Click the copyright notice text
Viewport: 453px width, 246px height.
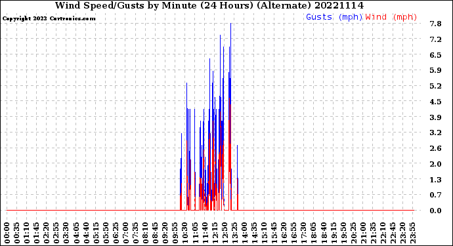click(x=49, y=18)
